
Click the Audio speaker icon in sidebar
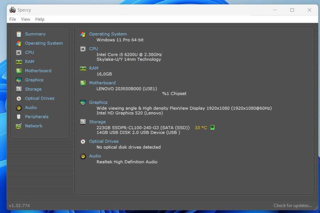(19, 108)
